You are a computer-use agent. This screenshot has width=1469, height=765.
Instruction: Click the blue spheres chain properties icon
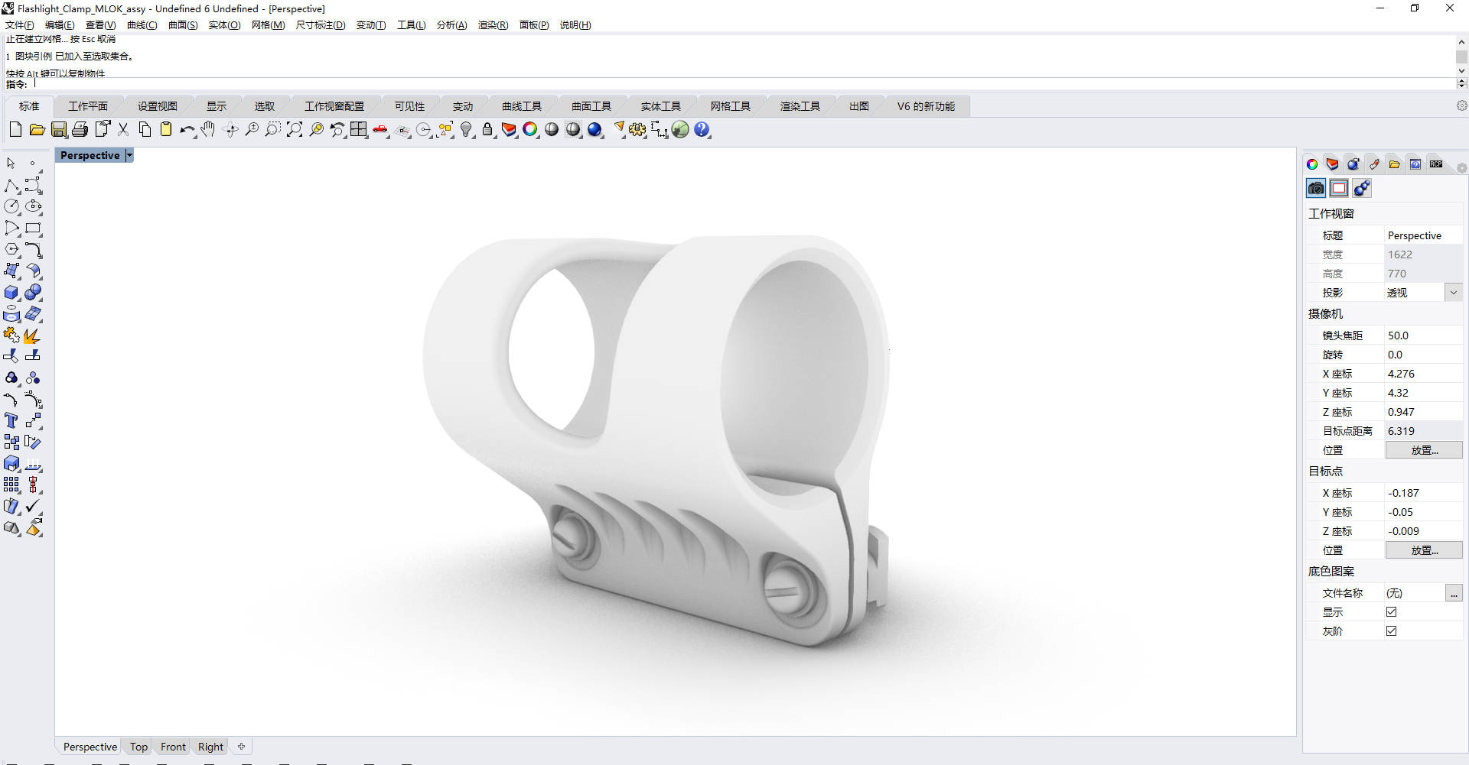1362,188
